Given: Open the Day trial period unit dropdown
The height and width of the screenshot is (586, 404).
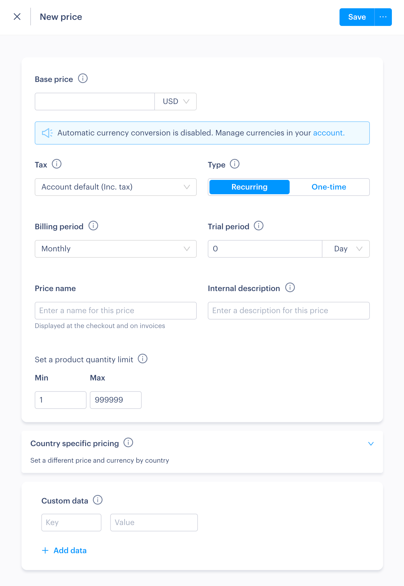Looking at the screenshot, I should [x=346, y=249].
